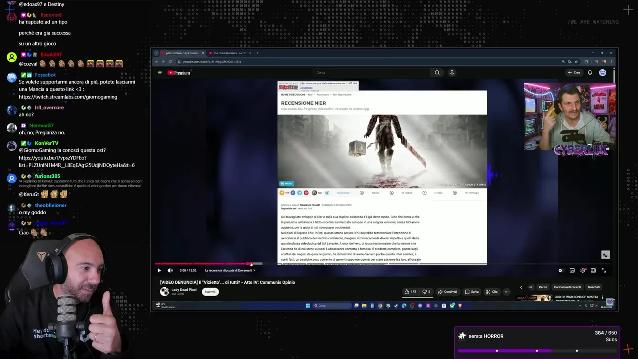
Task: Open the Lady Dead Pixel channel name link
Action: coord(184,290)
